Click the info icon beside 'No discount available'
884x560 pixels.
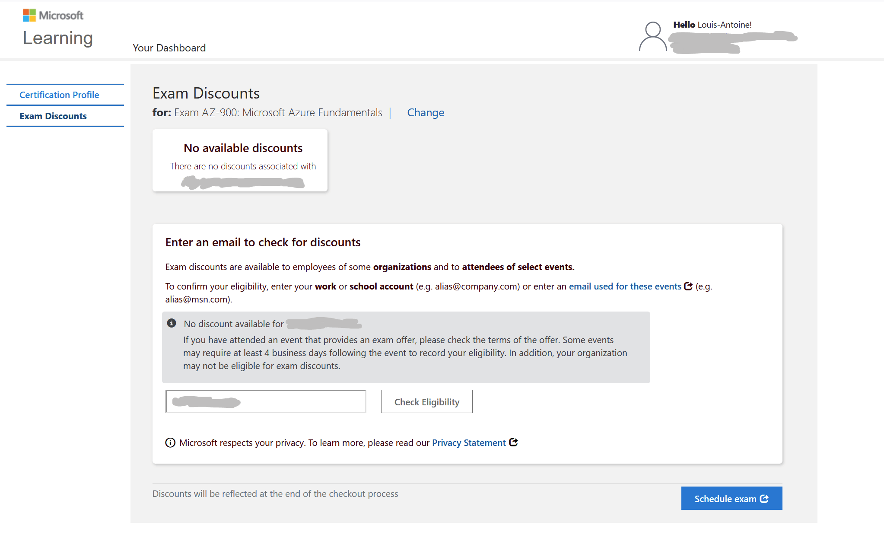coord(172,323)
